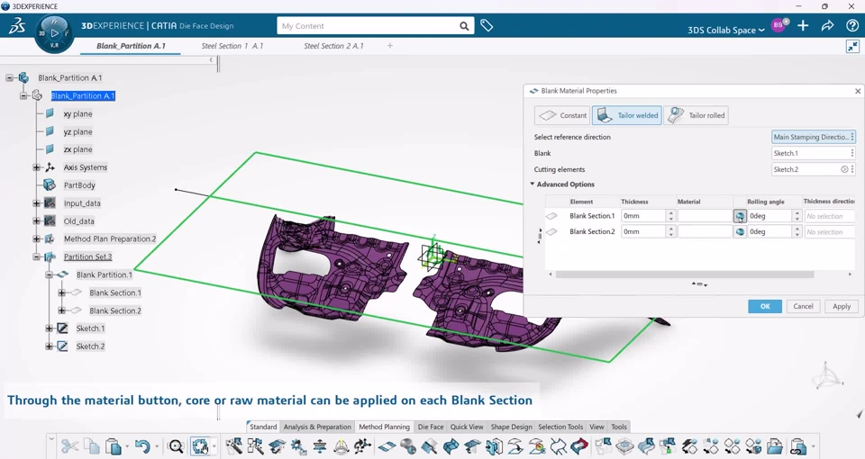
Task: Click the Main Stamping Direction field
Action: coord(813,137)
